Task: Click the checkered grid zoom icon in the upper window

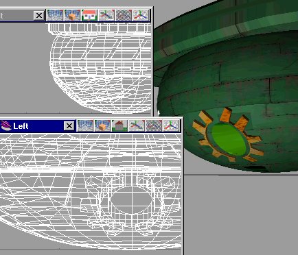Action: [x=124, y=15]
